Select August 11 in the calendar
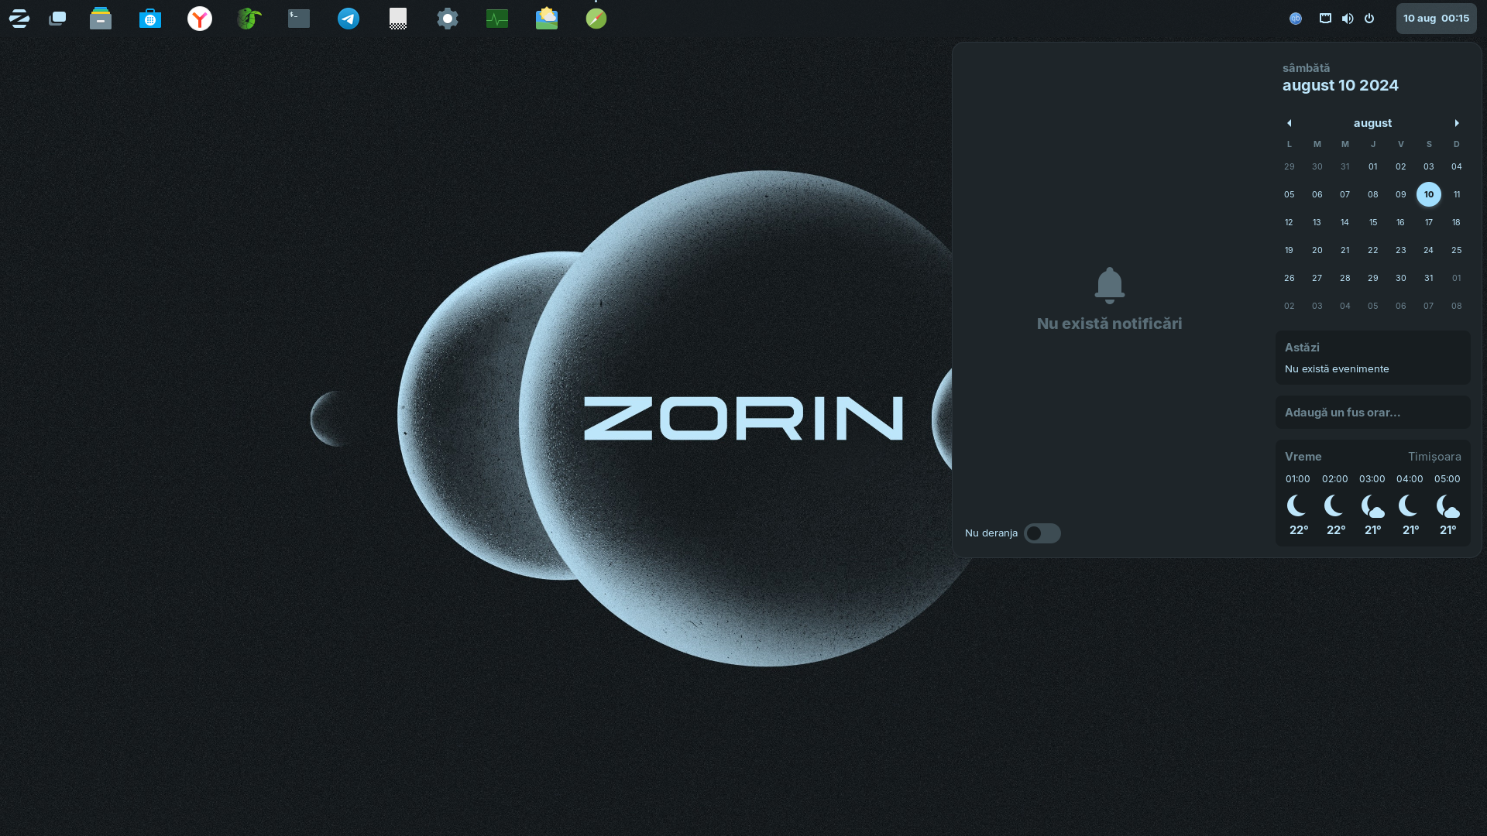1487x836 pixels. point(1457,194)
